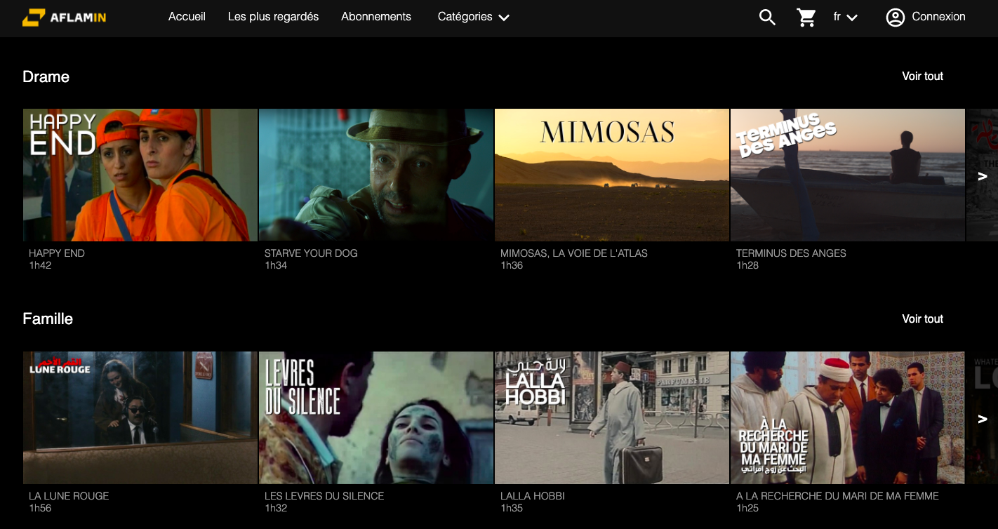Expand the Catégories dropdown menu
This screenshot has height=529, width=998.
click(473, 17)
